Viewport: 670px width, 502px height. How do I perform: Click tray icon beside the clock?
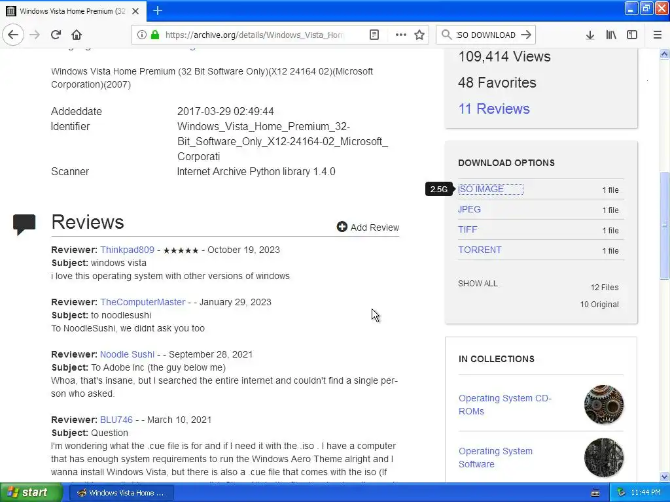pyautogui.click(x=622, y=493)
